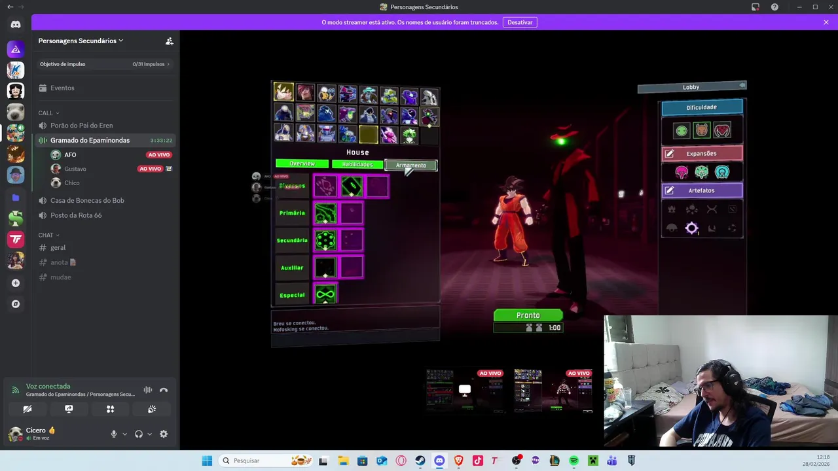The width and height of the screenshot is (838, 471).
Task: Edit Expansões with the pencil icon
Action: pyautogui.click(x=669, y=154)
